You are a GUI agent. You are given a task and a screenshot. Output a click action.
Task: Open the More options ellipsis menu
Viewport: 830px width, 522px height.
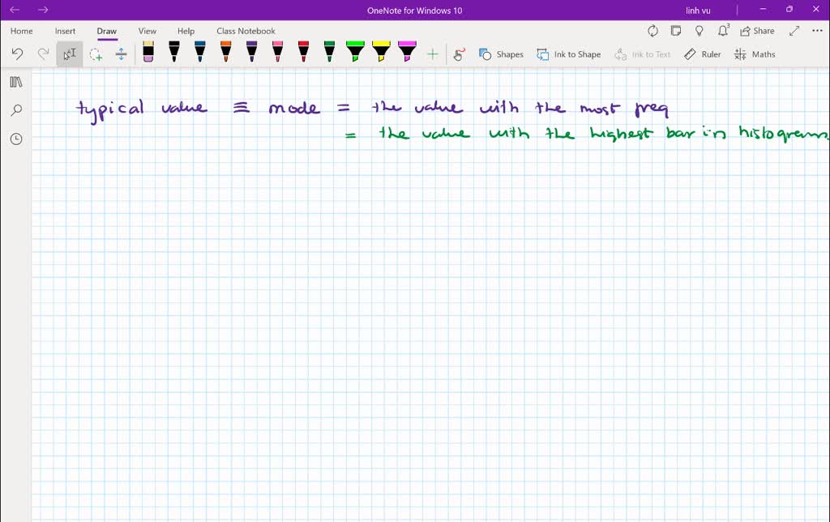(816, 31)
